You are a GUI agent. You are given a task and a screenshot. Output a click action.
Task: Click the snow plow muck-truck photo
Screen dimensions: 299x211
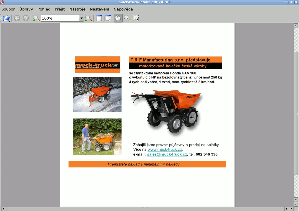[x=97, y=95]
